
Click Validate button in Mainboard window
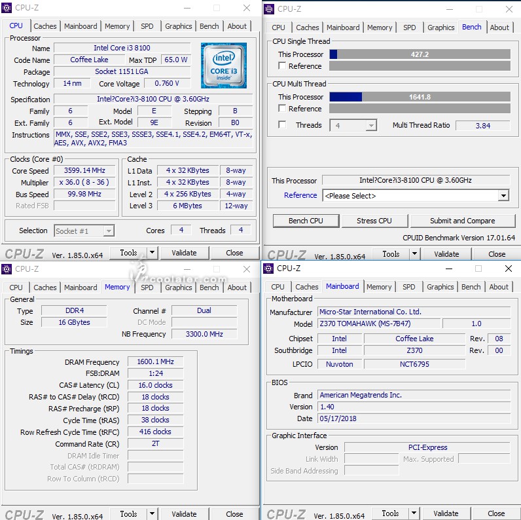446,513
